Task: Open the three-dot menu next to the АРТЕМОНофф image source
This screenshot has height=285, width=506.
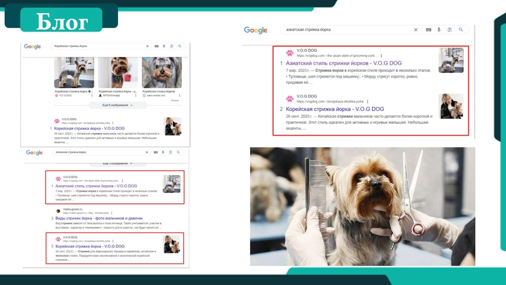Action: click(x=136, y=96)
